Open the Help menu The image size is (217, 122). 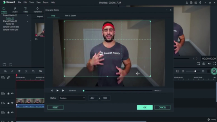(53, 2)
